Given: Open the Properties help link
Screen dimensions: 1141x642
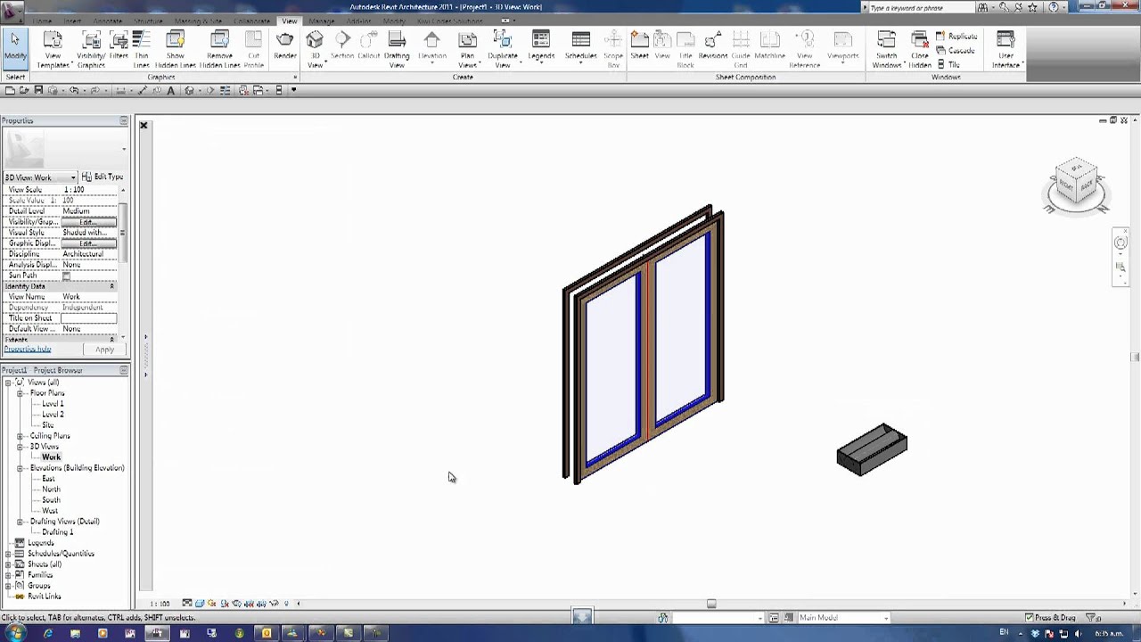Looking at the screenshot, I should [x=28, y=349].
